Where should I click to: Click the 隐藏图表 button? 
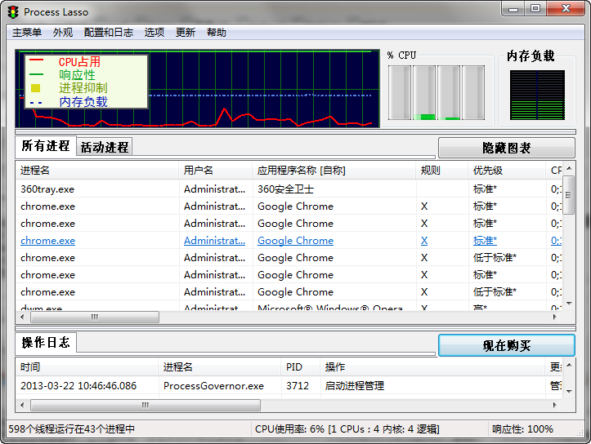(506, 148)
